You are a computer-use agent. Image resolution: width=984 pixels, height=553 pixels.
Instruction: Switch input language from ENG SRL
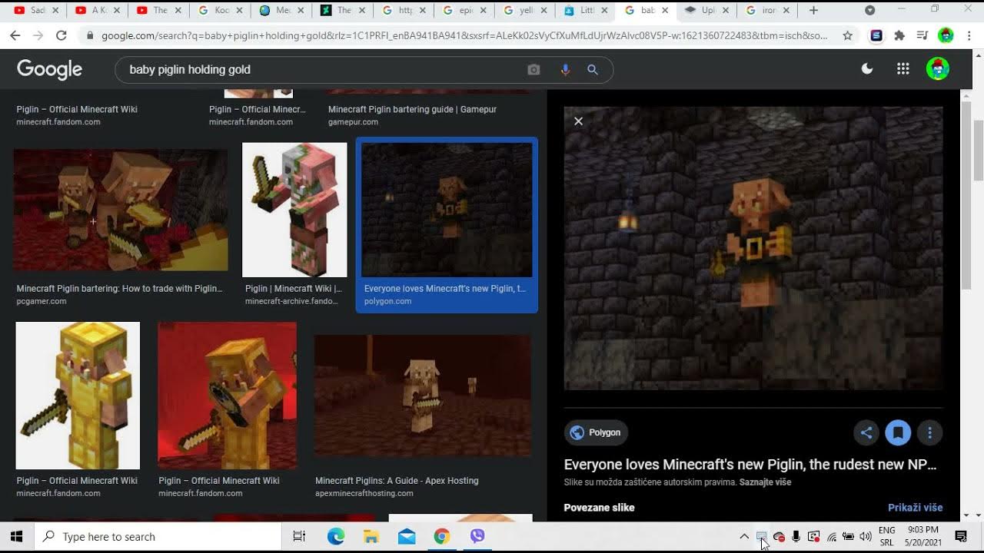click(886, 536)
